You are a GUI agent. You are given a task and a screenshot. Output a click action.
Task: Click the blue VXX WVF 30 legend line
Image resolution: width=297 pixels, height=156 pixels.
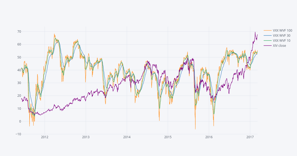click(x=268, y=36)
